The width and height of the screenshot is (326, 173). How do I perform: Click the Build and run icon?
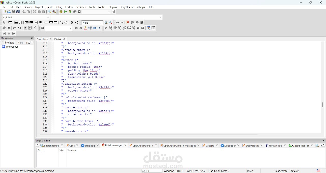(70, 12)
